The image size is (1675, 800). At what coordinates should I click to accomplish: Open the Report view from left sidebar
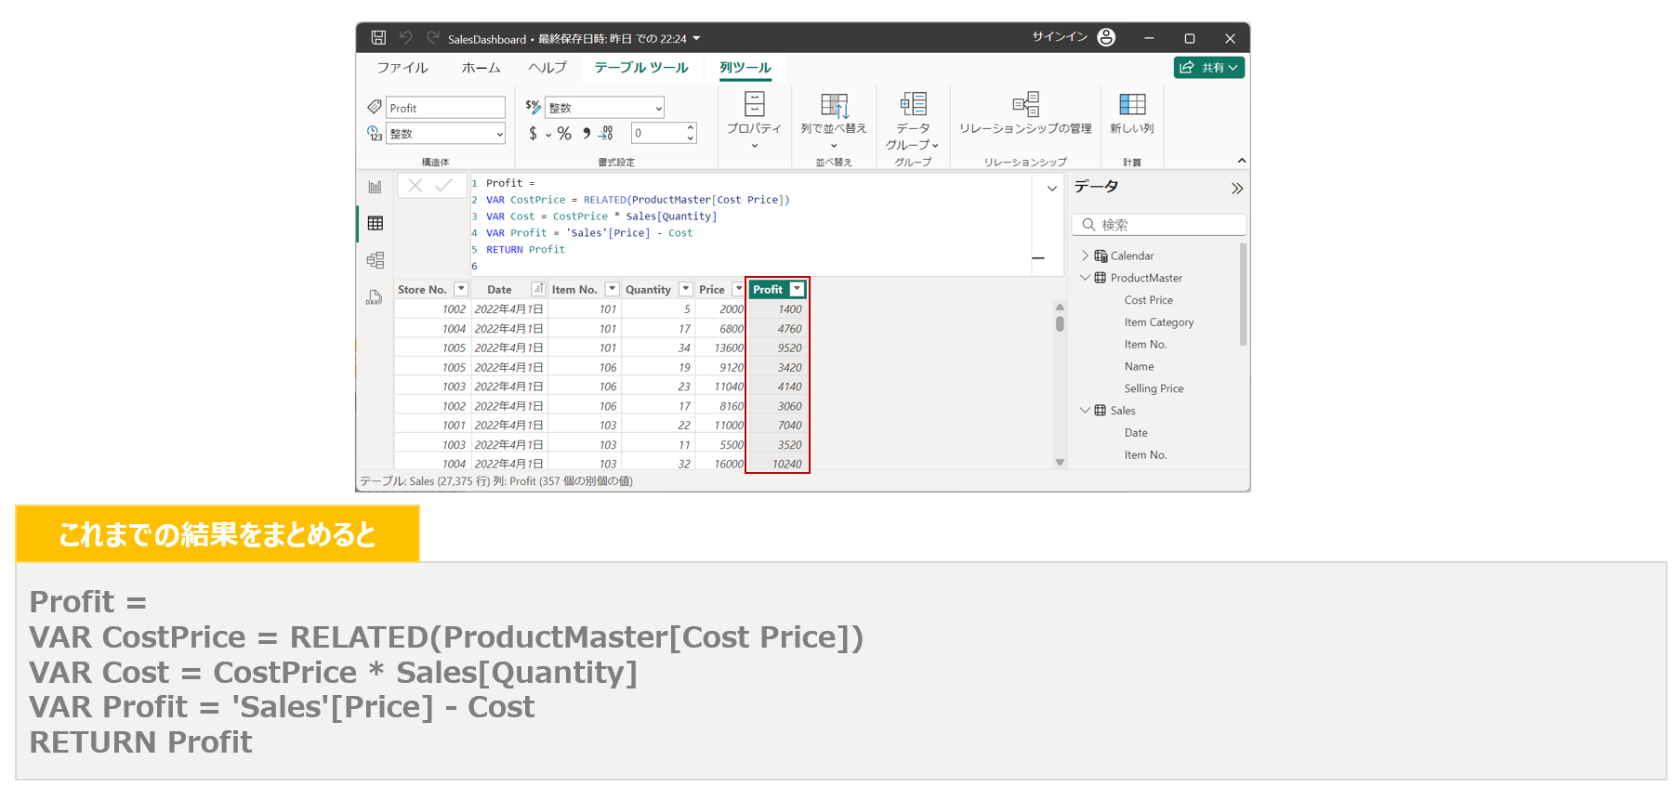(375, 187)
